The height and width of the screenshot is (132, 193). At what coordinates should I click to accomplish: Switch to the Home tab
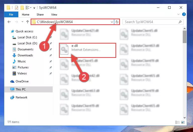click(x=26, y=15)
